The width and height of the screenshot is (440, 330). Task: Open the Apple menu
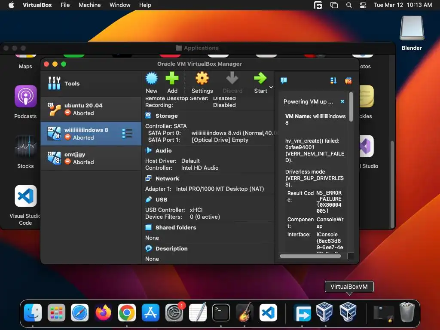(11, 5)
